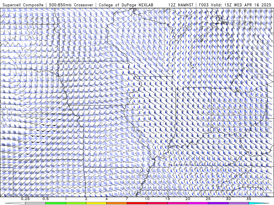Click the gray 0.25–0.5 color bar segment
The image size is (274, 205).
click(36, 203)
